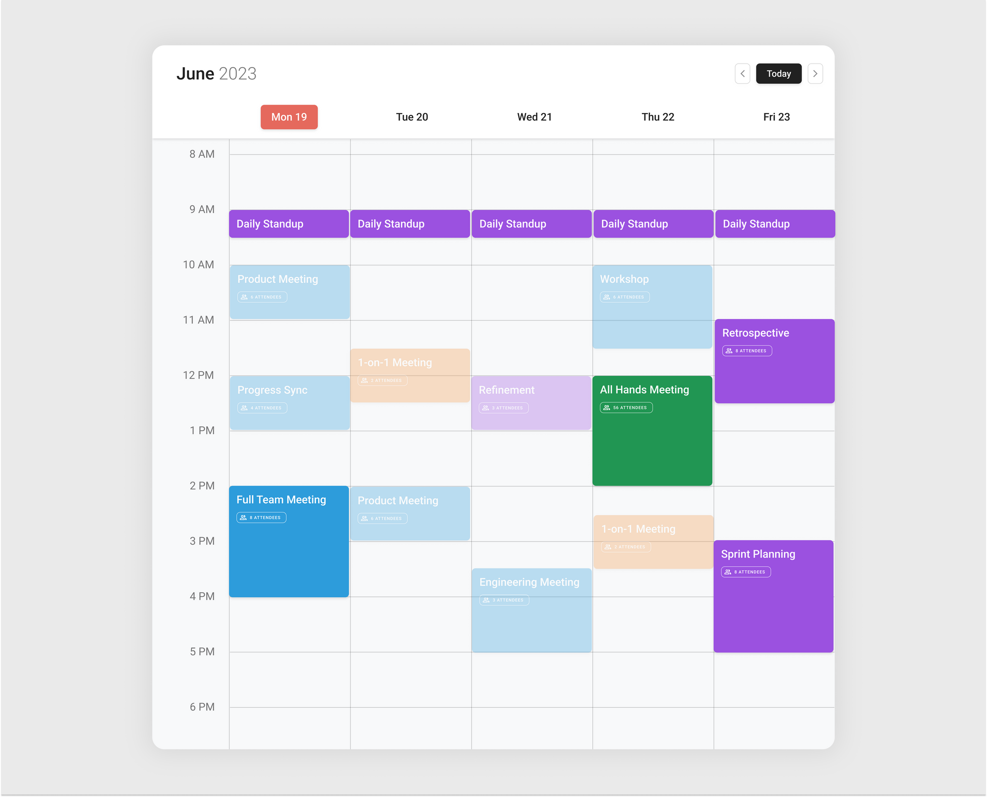Click the Today button to return to current date
Screen dimensions: 987x797
(778, 73)
